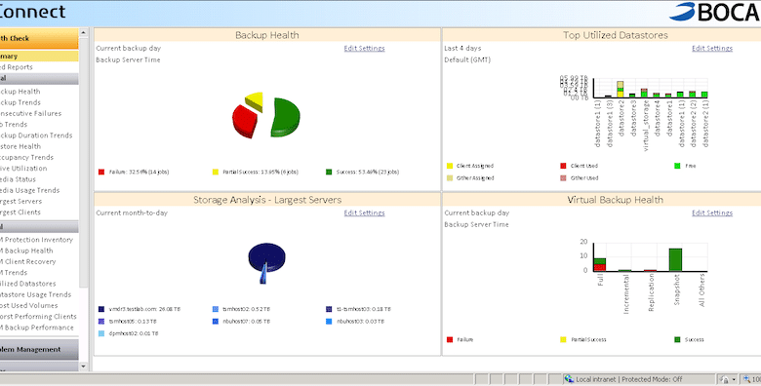Click the red Client Used legend swatch
Screen dimensions: 761x386
pyautogui.click(x=564, y=166)
